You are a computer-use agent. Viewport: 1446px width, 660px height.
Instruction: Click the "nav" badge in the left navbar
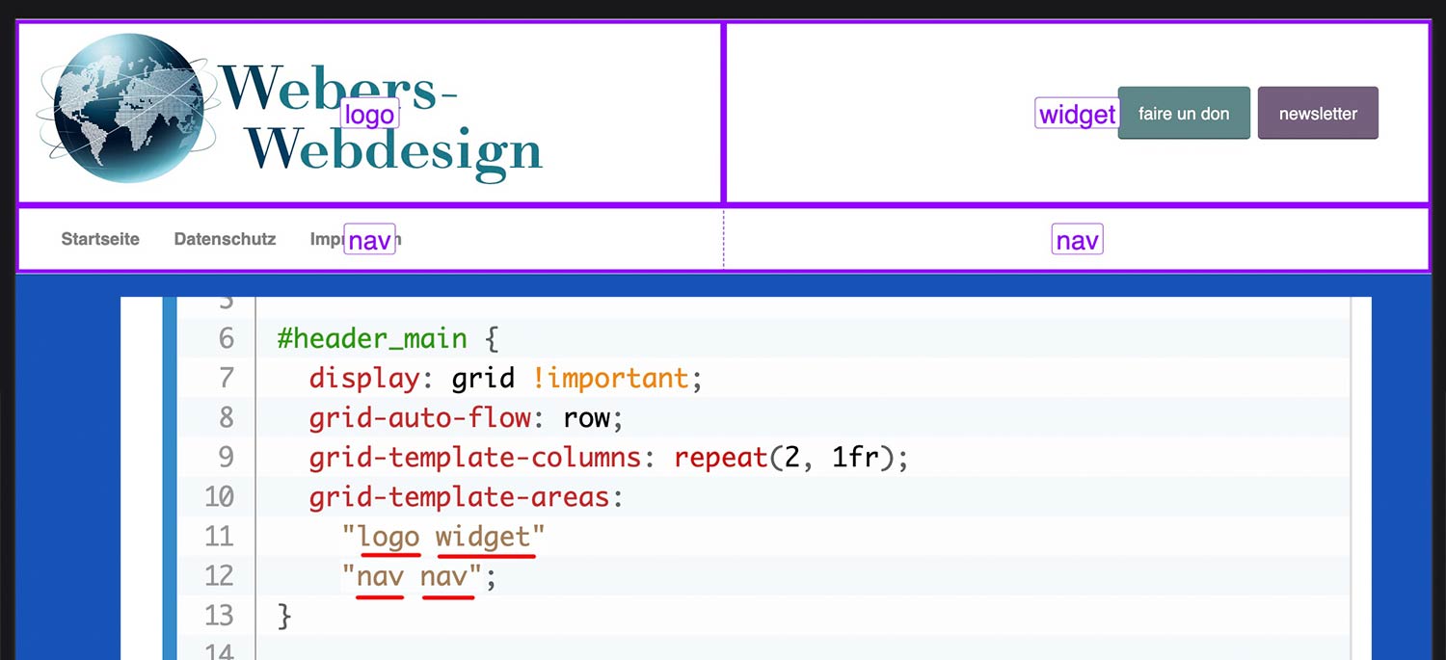tap(368, 238)
